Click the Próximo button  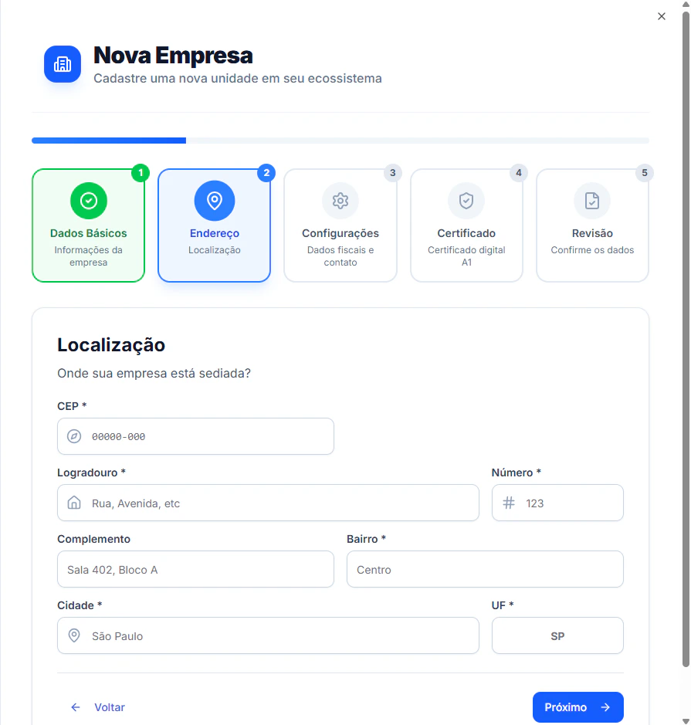(578, 707)
